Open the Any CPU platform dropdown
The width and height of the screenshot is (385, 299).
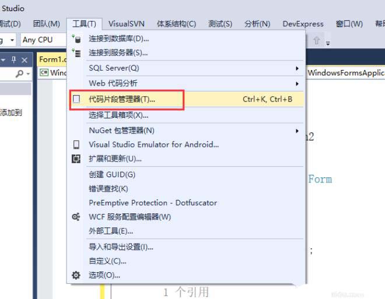[x=43, y=40]
